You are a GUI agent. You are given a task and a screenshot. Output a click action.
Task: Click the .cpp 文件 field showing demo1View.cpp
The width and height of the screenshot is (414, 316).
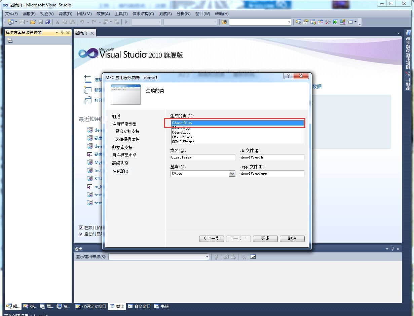coord(272,174)
